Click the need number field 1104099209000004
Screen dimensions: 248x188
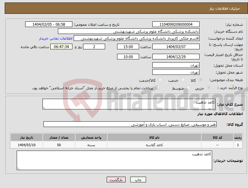click(x=176, y=24)
